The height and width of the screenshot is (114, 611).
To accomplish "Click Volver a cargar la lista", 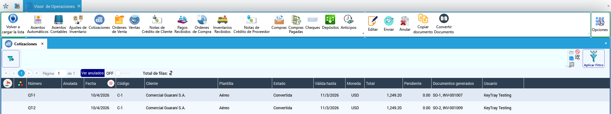I will (x=13, y=24).
